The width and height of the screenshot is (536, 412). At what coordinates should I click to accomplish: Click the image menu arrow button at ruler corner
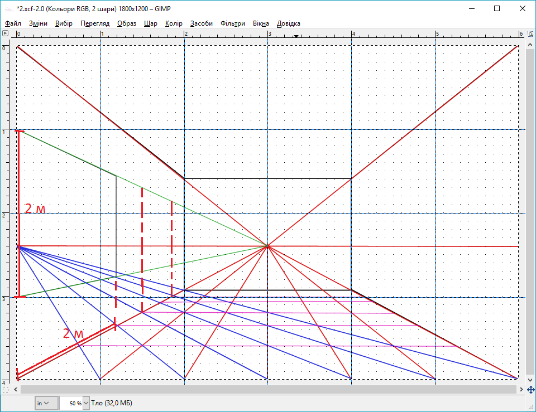[x=5, y=33]
